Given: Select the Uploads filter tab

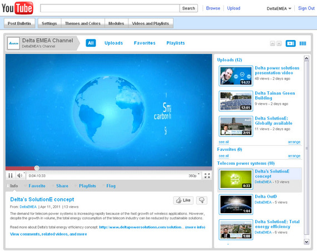Looking at the screenshot, I should pyautogui.click(x=113, y=43).
